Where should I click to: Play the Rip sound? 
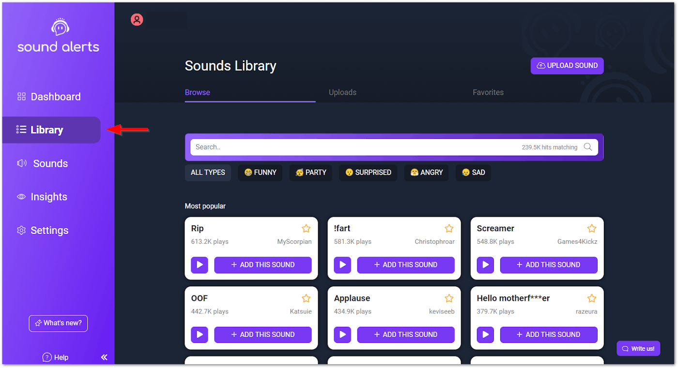tap(200, 265)
